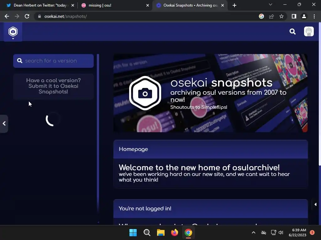The width and height of the screenshot is (321, 240).
Task: Click into the search for a version field
Action: click(53, 61)
